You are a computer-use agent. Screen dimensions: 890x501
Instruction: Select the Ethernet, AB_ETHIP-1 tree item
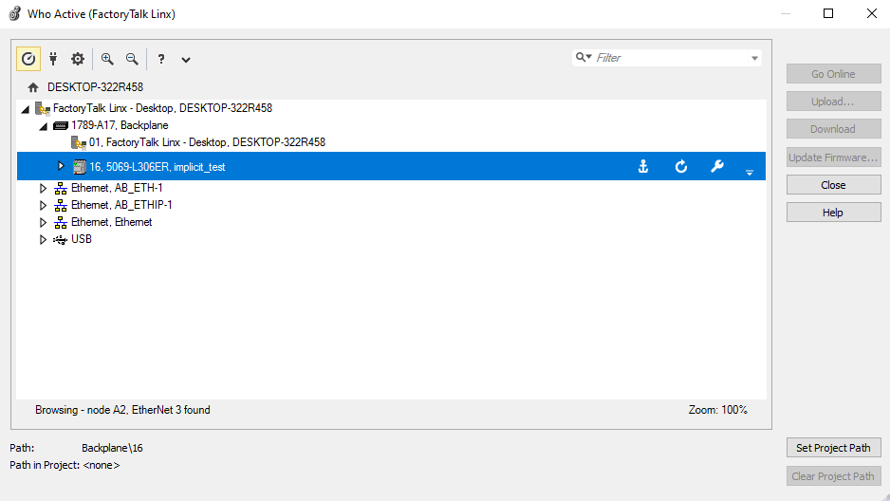[x=121, y=205]
